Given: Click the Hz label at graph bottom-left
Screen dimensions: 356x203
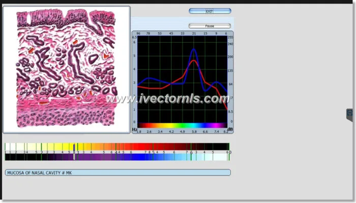Looking at the screenshot, I should click(x=135, y=129).
